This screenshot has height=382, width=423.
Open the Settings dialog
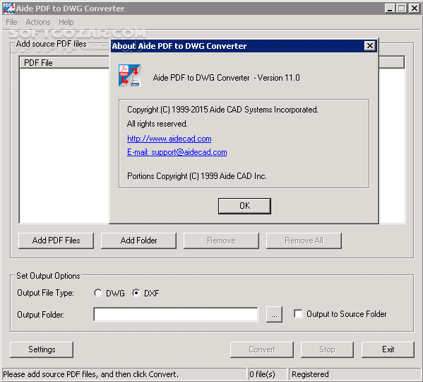(x=42, y=349)
